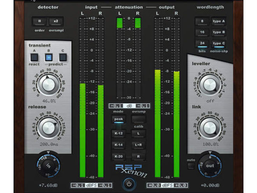This screenshot has height=193, width=257.
Task: Choose noise shaping type B
Action: 219,32
